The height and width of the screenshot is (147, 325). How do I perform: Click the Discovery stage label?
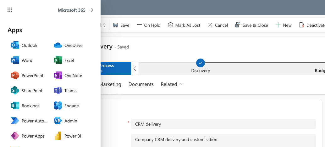click(x=201, y=71)
